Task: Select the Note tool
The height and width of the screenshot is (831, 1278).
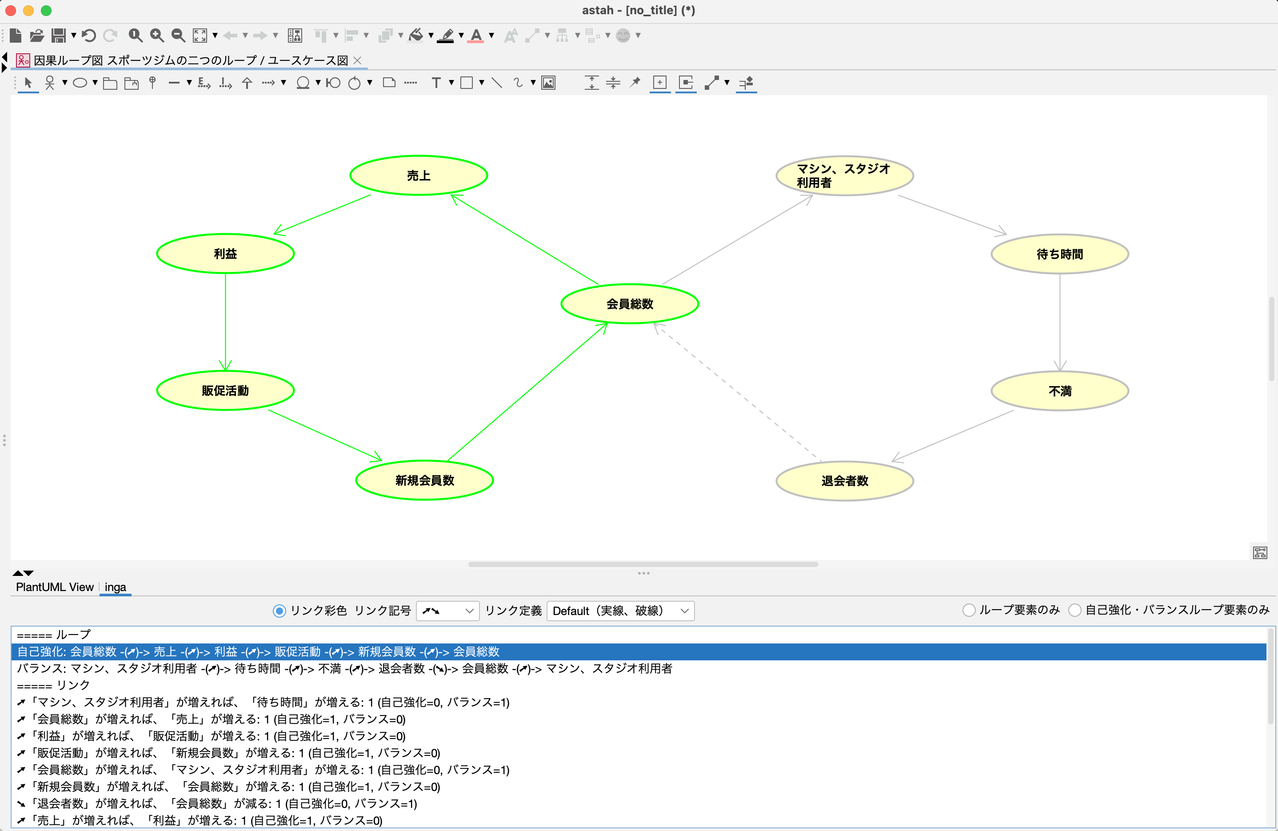Action: [389, 83]
